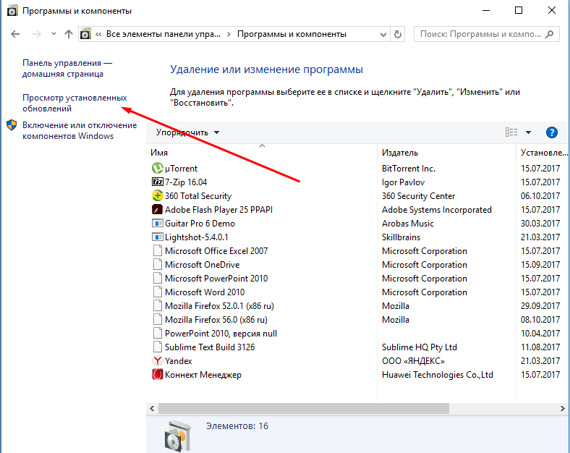Go up one level with up arrow
Viewport: 570px width, 453px height.
(x=69, y=34)
